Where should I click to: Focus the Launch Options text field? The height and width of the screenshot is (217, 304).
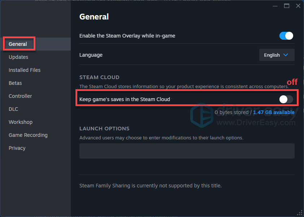pos(187,151)
